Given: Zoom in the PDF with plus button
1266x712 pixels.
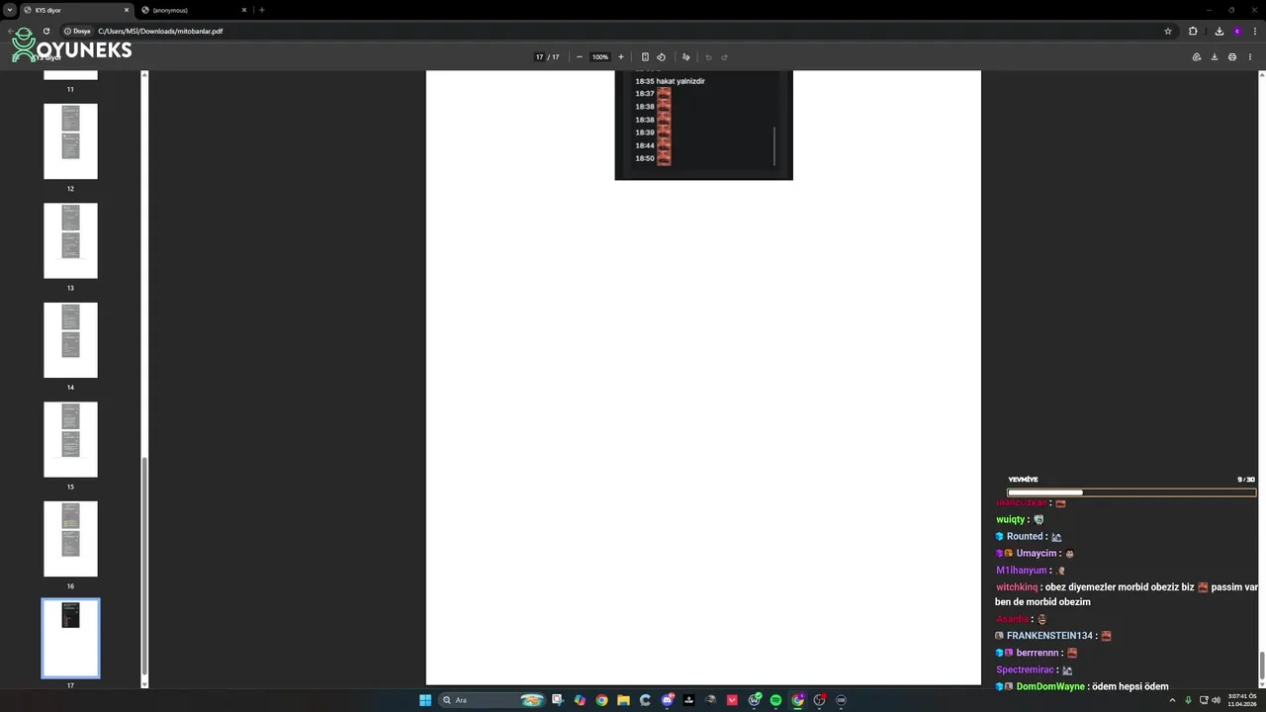Looking at the screenshot, I should coord(621,56).
